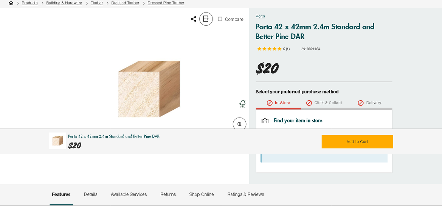The height and width of the screenshot is (211, 442).
Task: Select the Delivery purchase method
Action: click(x=369, y=103)
